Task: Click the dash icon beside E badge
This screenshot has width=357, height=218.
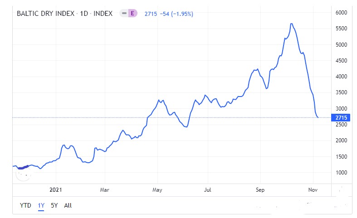Action: click(x=124, y=14)
